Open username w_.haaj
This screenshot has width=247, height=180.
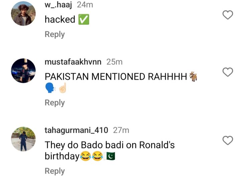(58, 5)
